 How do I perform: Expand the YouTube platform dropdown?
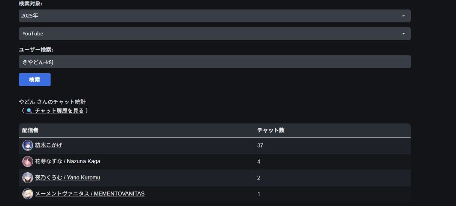[x=215, y=34]
